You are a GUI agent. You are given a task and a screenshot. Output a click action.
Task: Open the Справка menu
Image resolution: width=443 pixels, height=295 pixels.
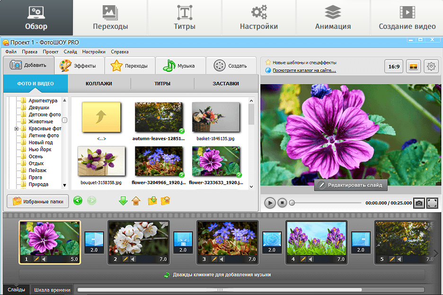(120, 52)
